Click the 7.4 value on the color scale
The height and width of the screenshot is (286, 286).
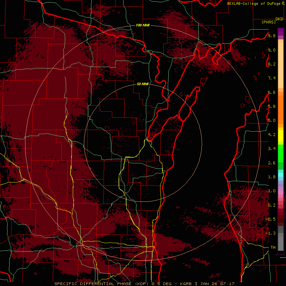[272, 78]
